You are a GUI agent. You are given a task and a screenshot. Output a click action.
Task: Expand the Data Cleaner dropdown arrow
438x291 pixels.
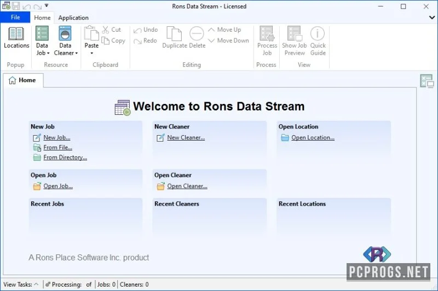point(76,53)
